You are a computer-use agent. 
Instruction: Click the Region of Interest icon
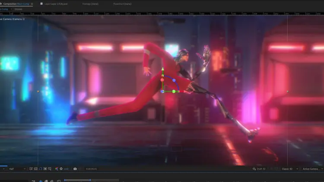tap(45, 169)
